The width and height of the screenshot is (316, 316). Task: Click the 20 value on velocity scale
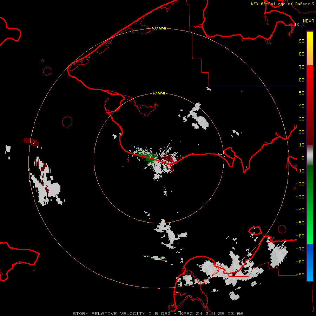point(302,132)
